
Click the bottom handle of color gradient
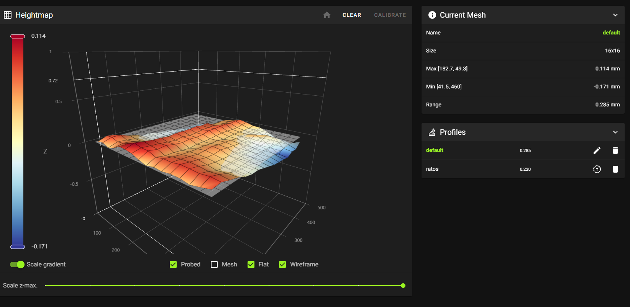click(x=18, y=247)
